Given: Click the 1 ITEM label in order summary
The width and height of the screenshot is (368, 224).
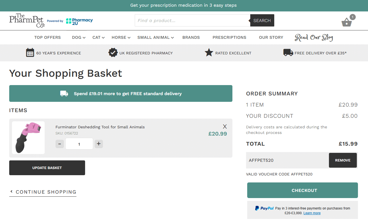Looking at the screenshot, I should click(x=255, y=105).
